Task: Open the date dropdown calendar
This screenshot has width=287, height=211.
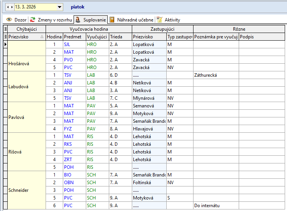Action: coord(59,7)
